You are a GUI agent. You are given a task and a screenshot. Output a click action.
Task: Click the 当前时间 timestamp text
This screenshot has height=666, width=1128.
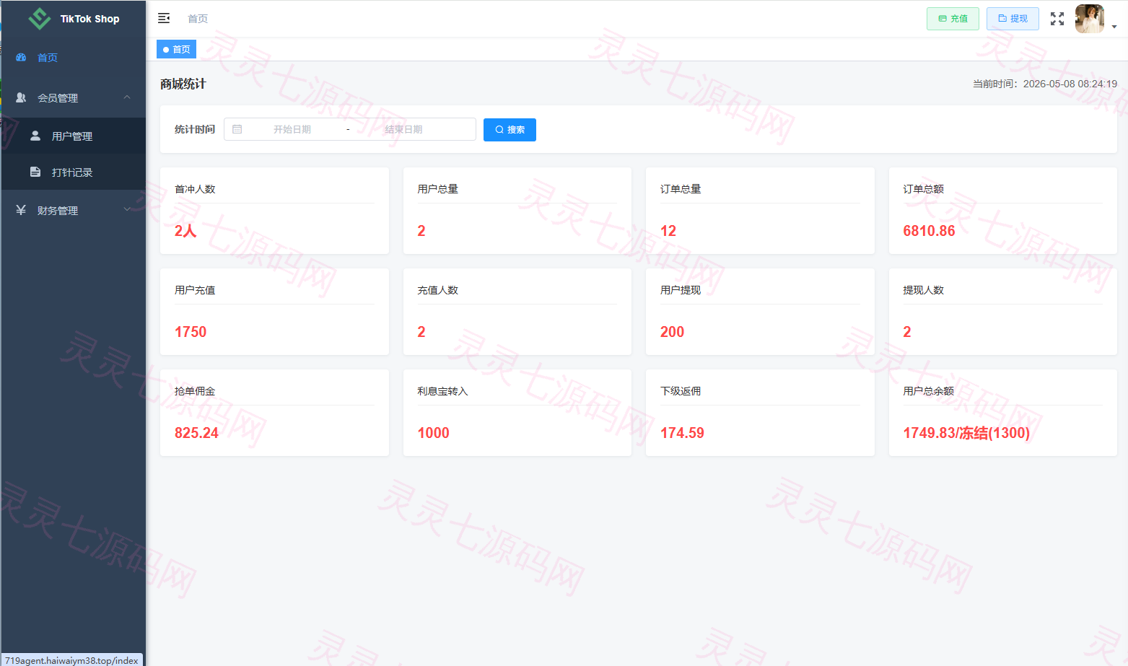tap(1045, 84)
